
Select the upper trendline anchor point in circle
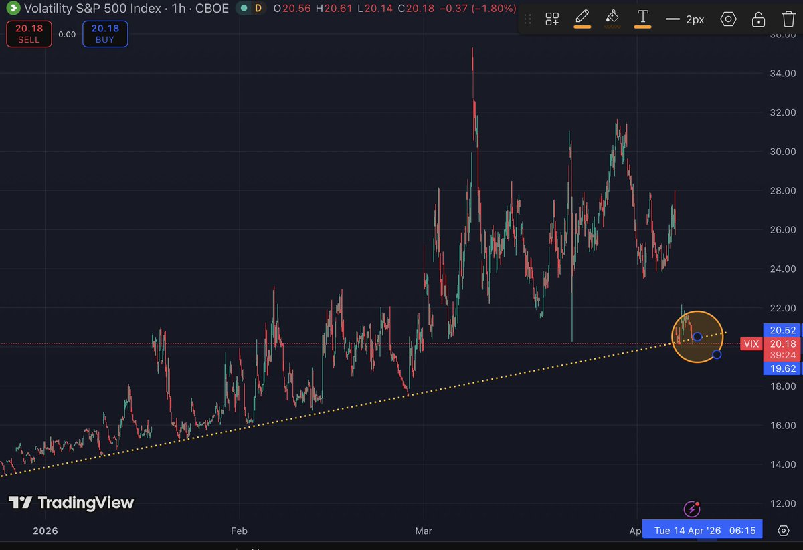(697, 336)
